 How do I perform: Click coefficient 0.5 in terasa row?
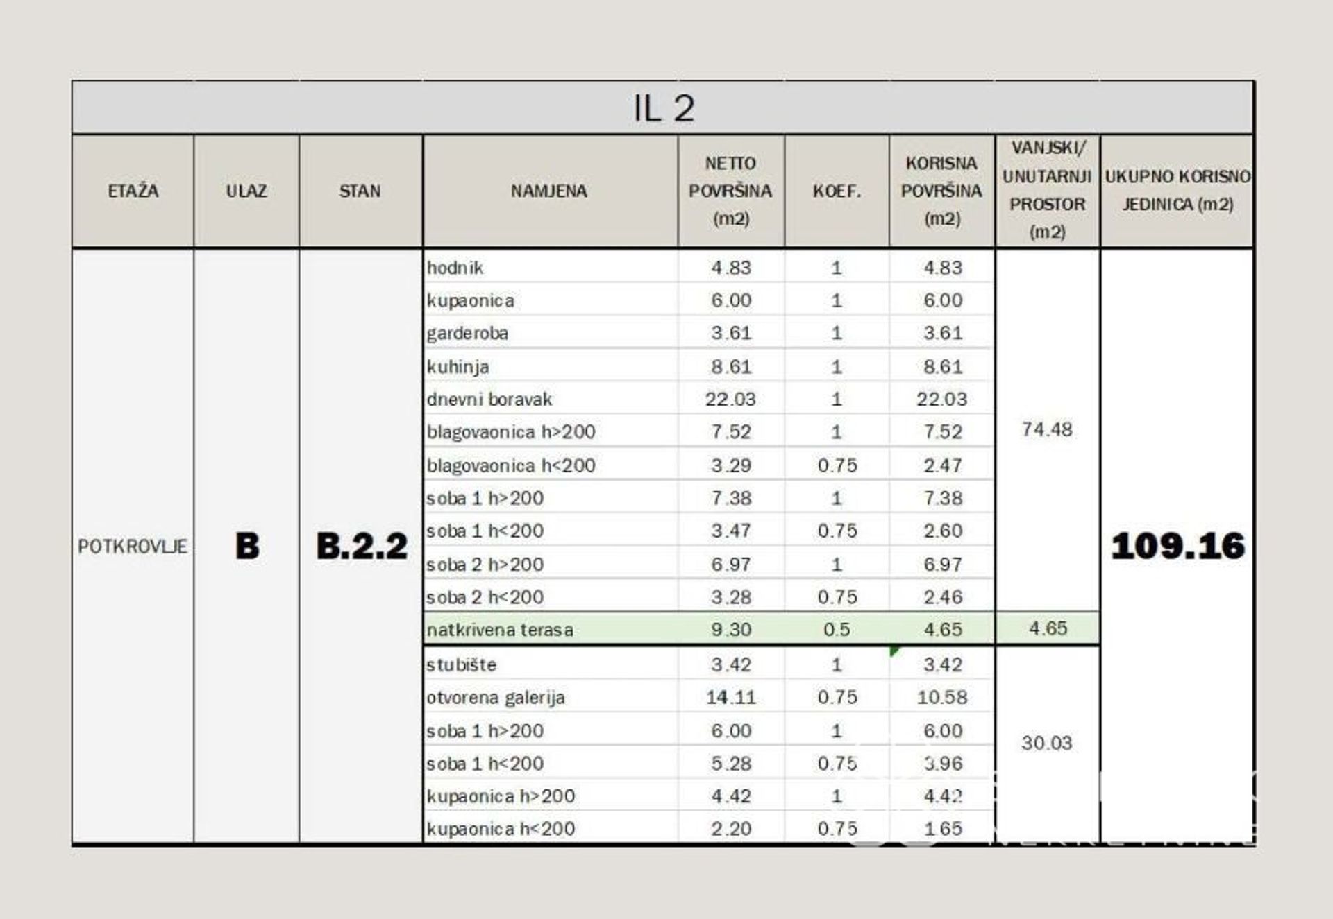click(x=837, y=630)
